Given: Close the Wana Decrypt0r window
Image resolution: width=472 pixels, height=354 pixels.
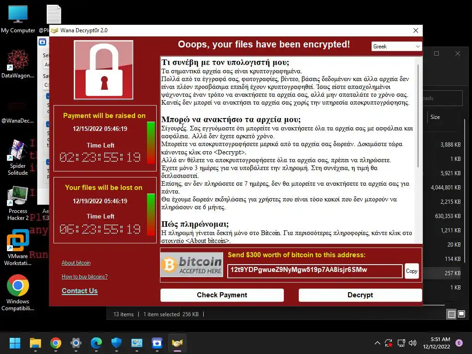Looking at the screenshot, I should [x=416, y=30].
